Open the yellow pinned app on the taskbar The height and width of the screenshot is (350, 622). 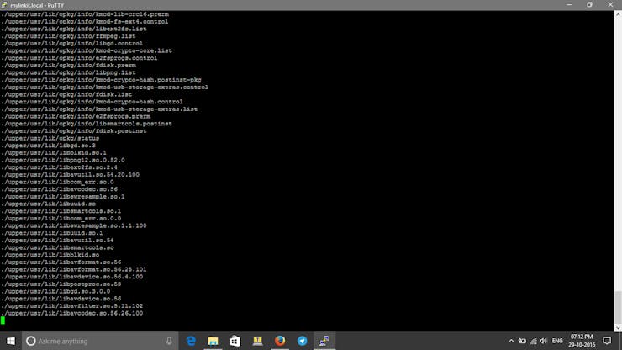257,341
